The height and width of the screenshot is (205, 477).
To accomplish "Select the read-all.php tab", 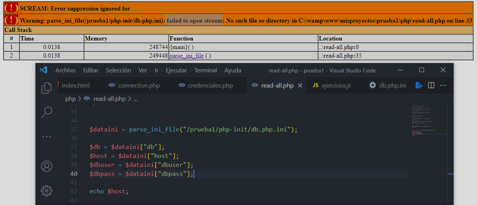I will [x=277, y=86].
